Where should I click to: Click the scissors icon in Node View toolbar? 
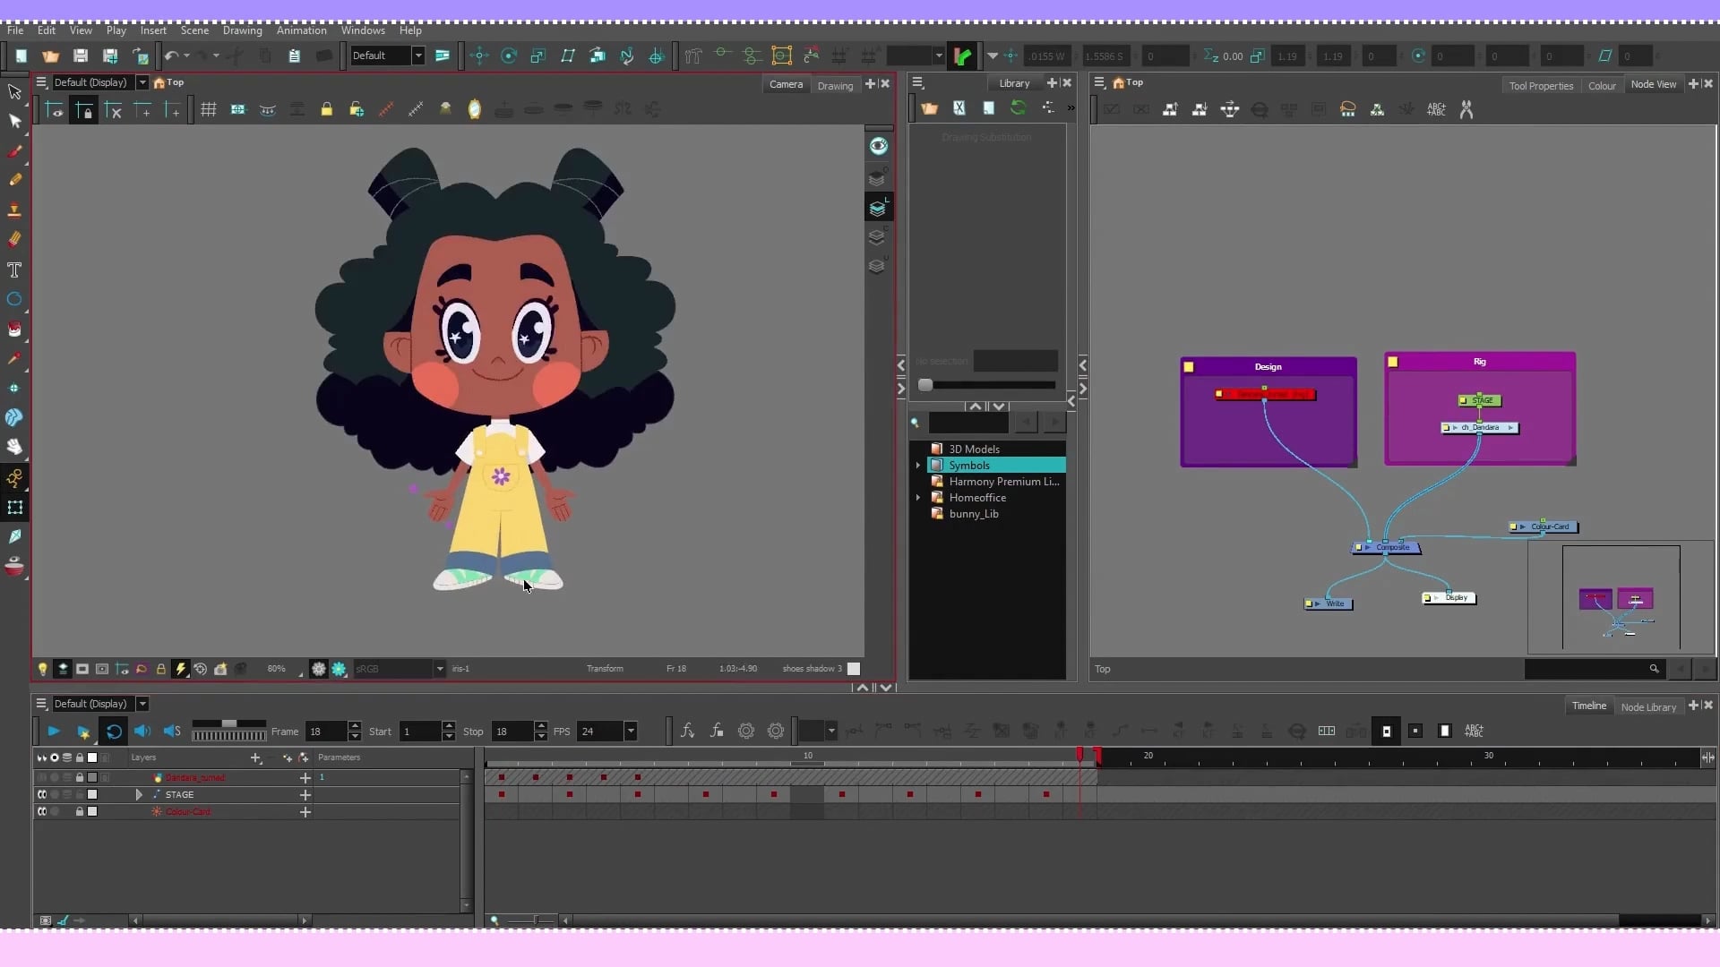tap(1466, 109)
